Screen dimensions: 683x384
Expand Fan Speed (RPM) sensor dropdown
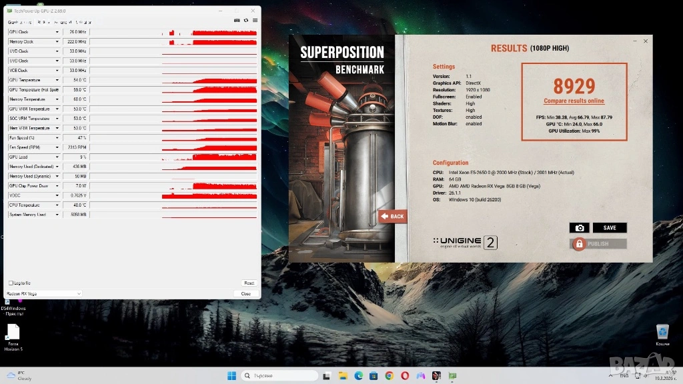57,147
